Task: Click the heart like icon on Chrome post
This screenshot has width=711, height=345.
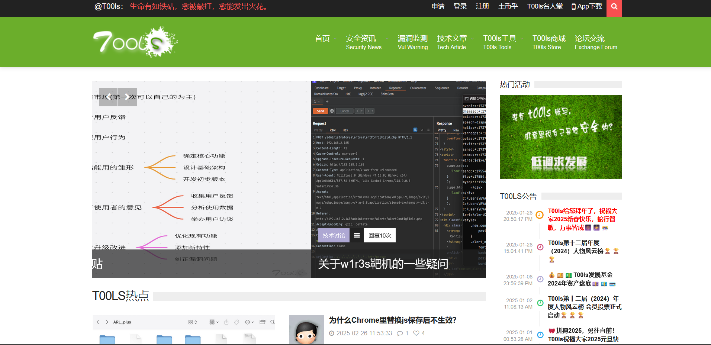Action: point(416,333)
